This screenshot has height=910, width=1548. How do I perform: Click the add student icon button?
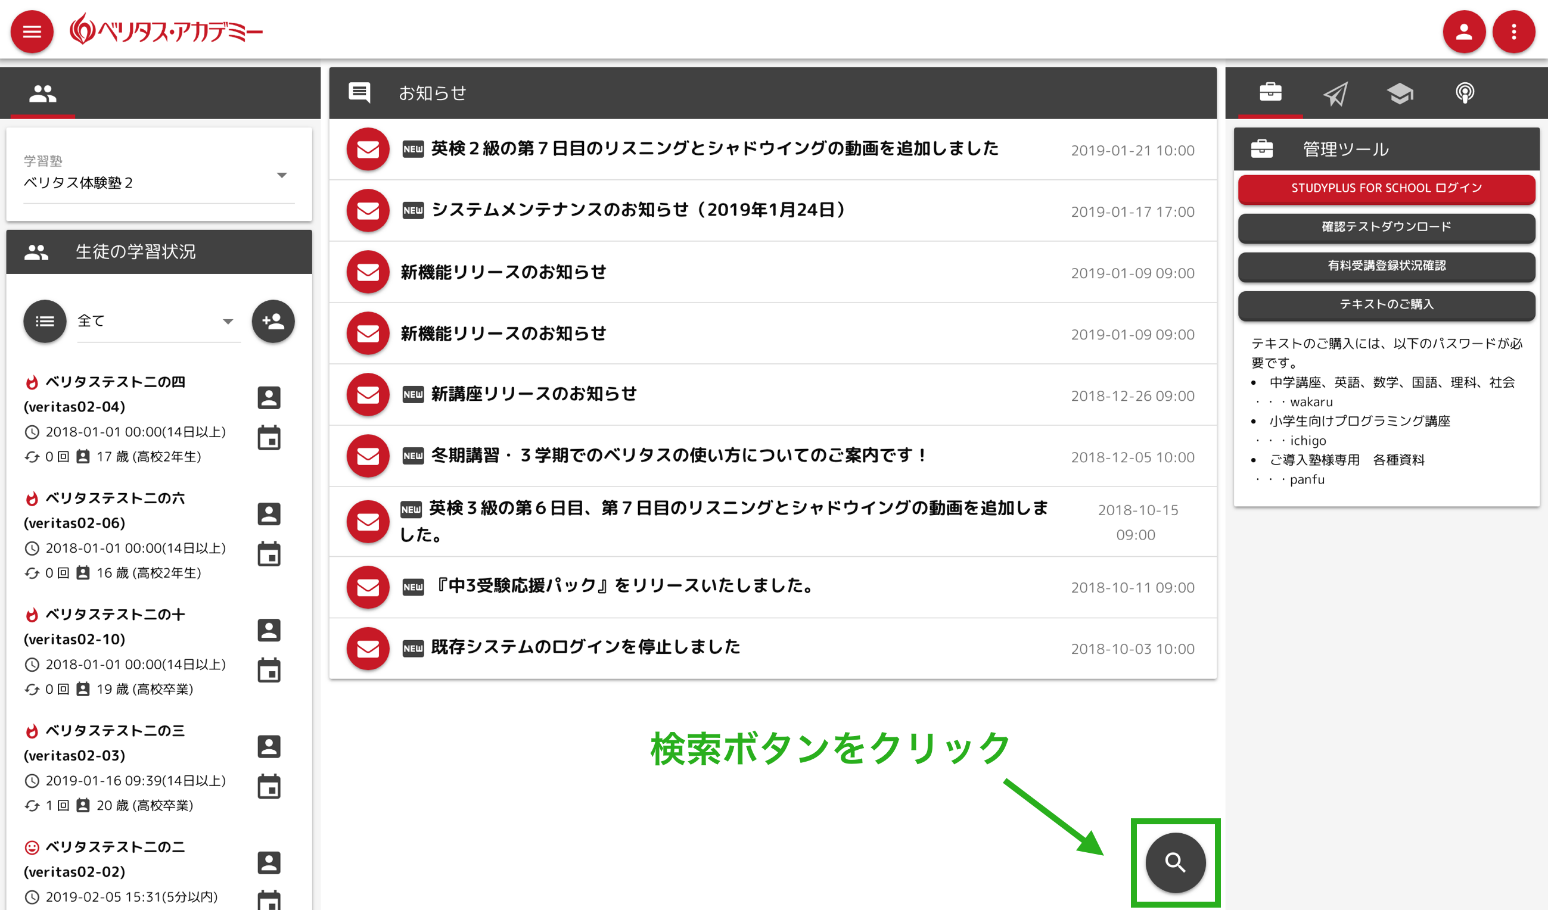click(x=273, y=321)
